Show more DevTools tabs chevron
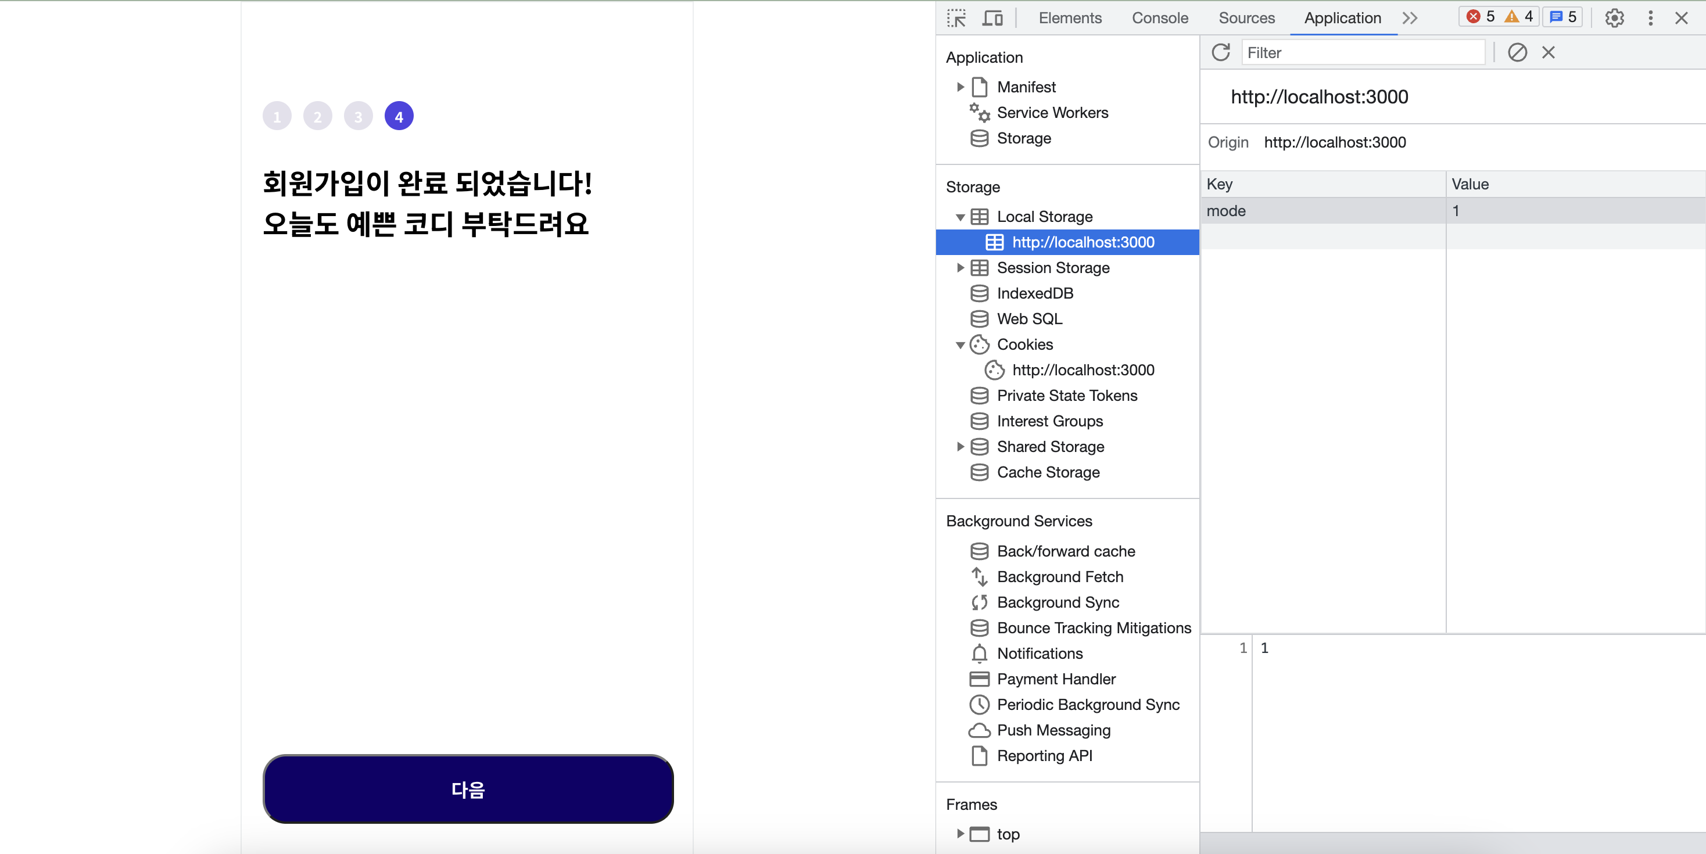The image size is (1706, 854). point(1410,18)
